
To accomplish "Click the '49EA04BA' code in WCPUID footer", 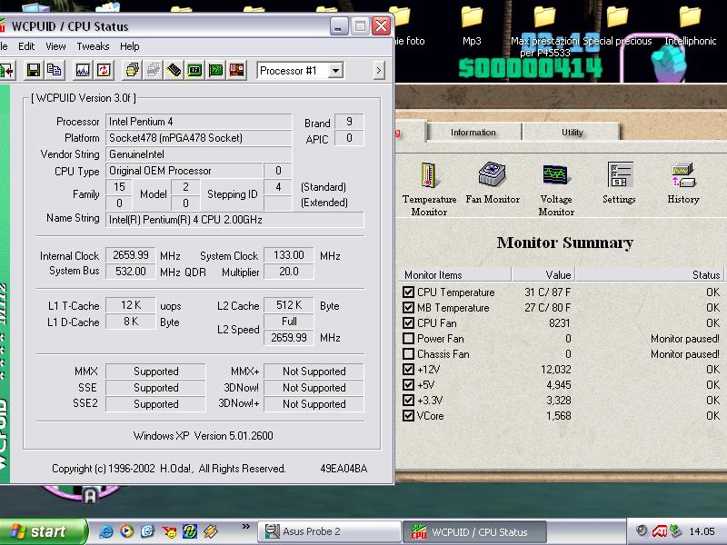I will coord(344,469).
